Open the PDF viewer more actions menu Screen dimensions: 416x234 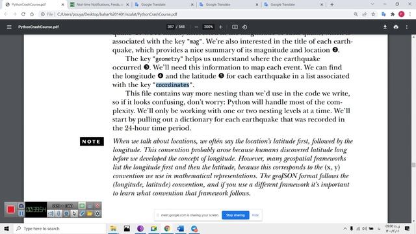click(407, 27)
